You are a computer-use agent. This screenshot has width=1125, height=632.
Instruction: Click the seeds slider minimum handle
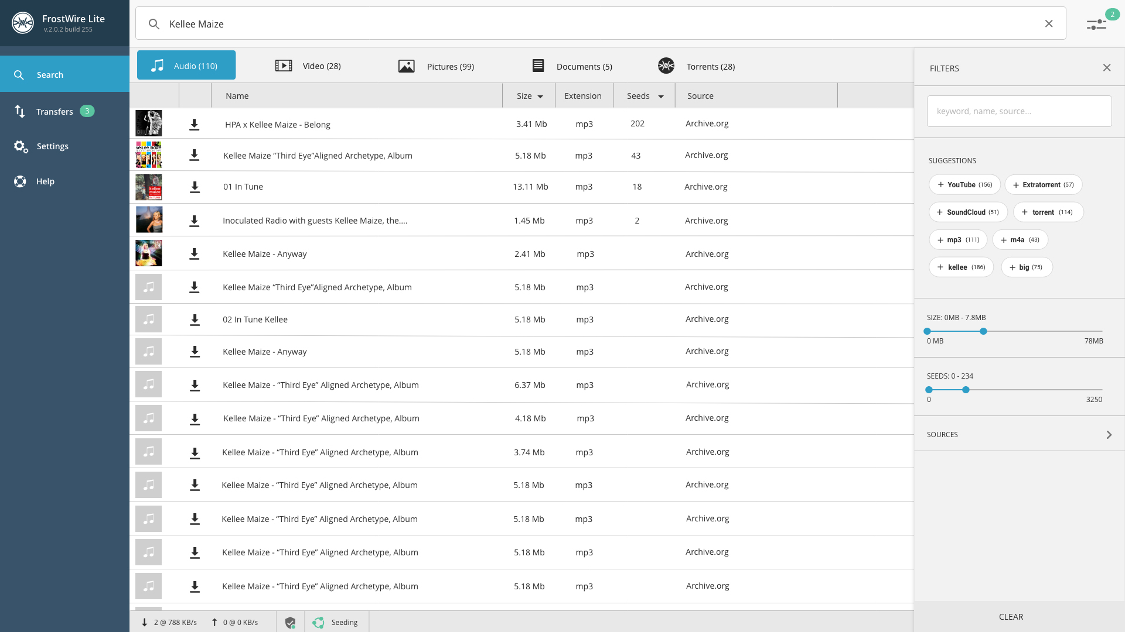click(x=929, y=390)
